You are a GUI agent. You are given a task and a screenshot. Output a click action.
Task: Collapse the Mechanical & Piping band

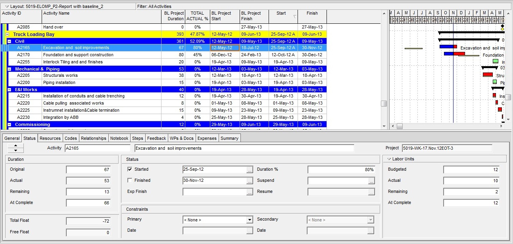[10, 69]
